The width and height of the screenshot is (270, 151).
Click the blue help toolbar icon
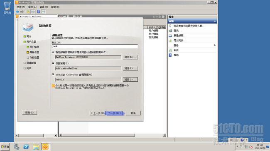click(39, 12)
